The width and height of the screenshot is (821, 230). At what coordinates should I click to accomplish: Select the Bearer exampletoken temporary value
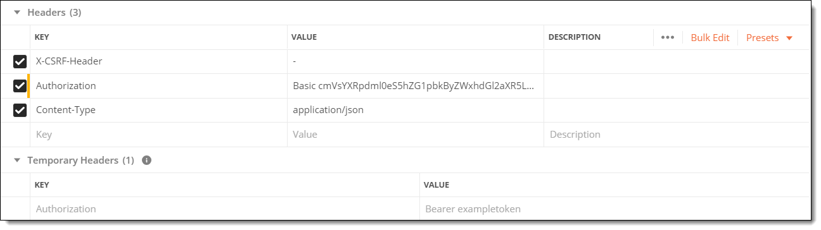click(614, 209)
